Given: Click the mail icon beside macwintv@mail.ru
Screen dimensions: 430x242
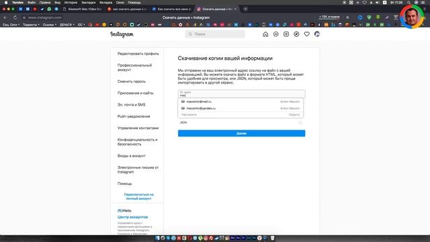Looking at the screenshot, I should tap(183, 102).
